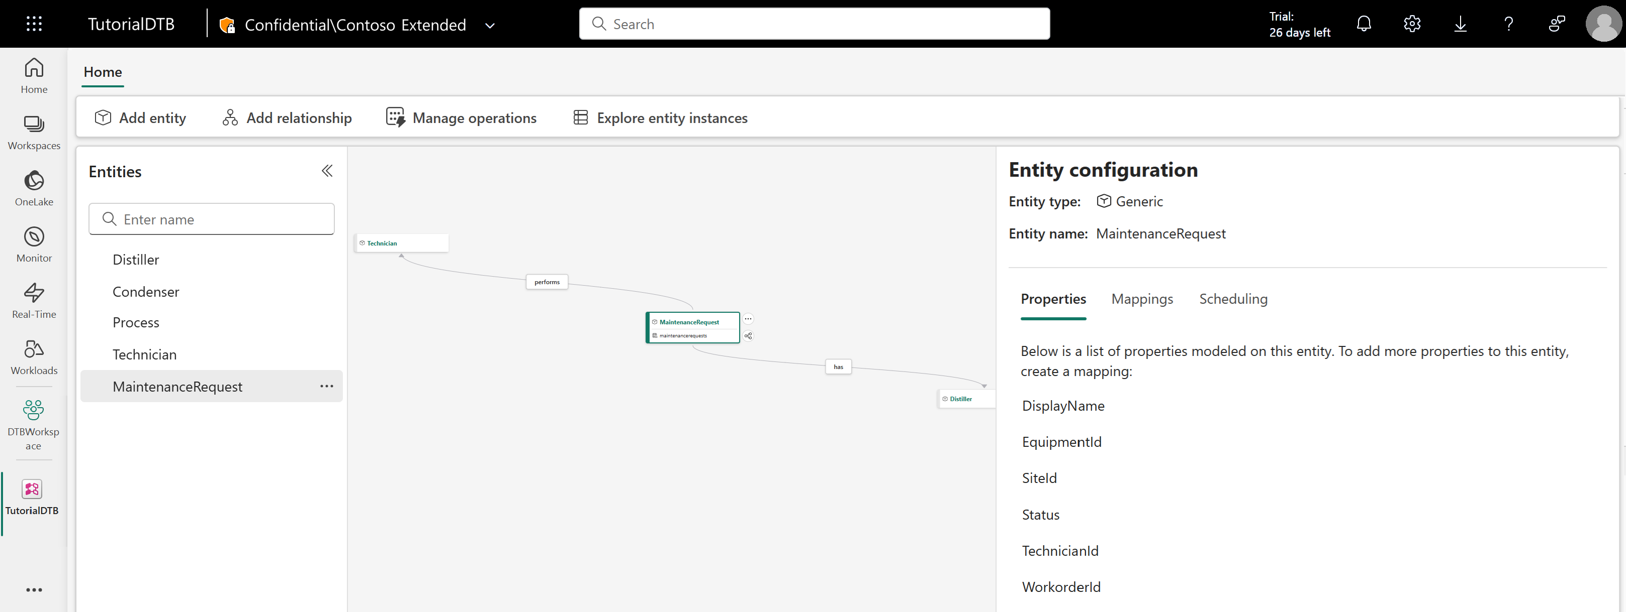This screenshot has width=1626, height=612.
Task: Open DTBWorkspace in the sidebar
Action: (34, 425)
